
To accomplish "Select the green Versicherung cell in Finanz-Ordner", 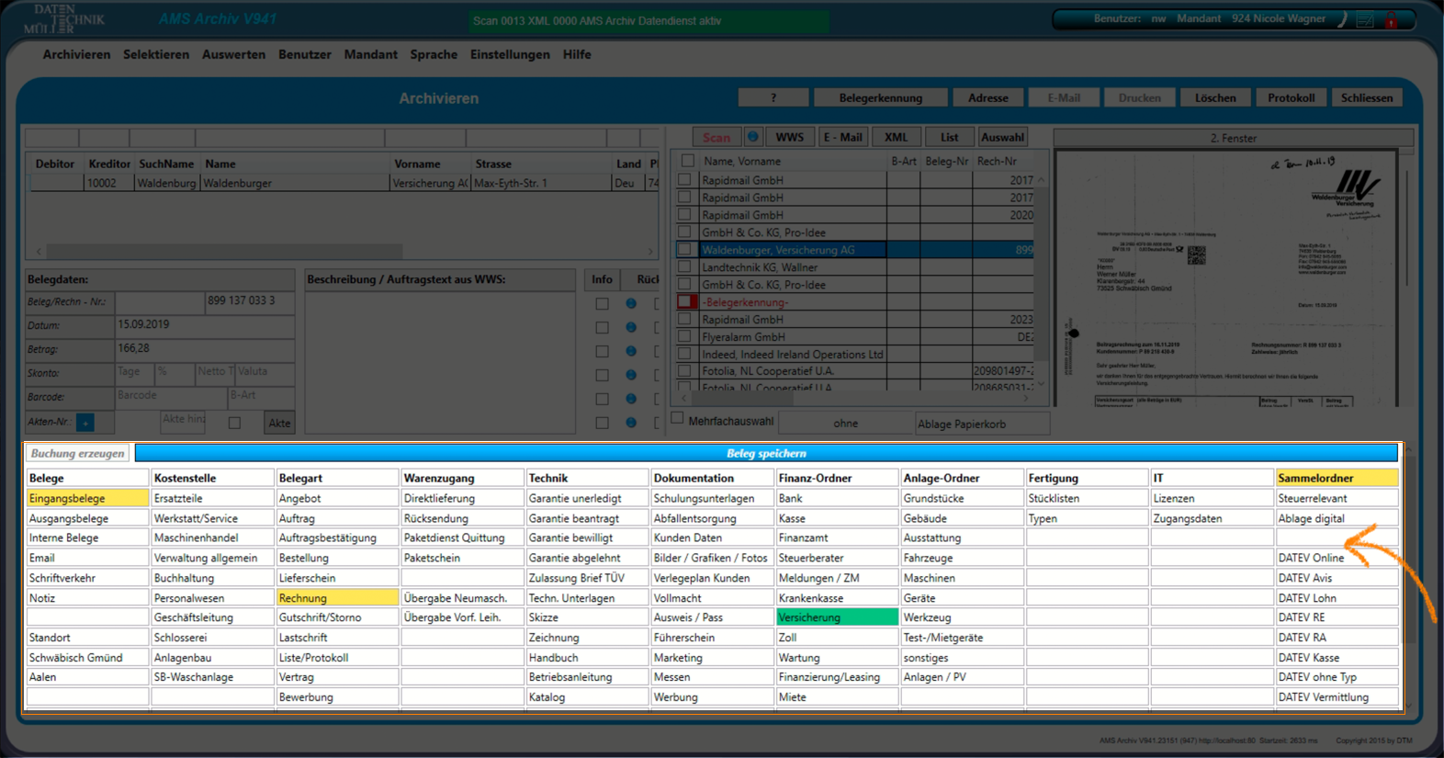I will coord(836,617).
